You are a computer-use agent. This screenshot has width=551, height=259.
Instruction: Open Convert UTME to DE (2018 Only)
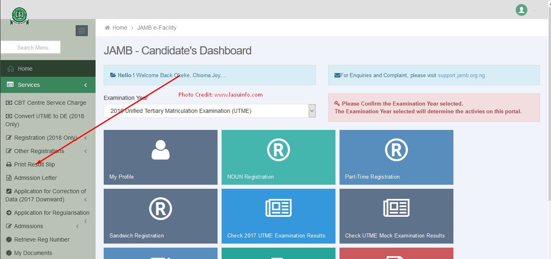45,120
